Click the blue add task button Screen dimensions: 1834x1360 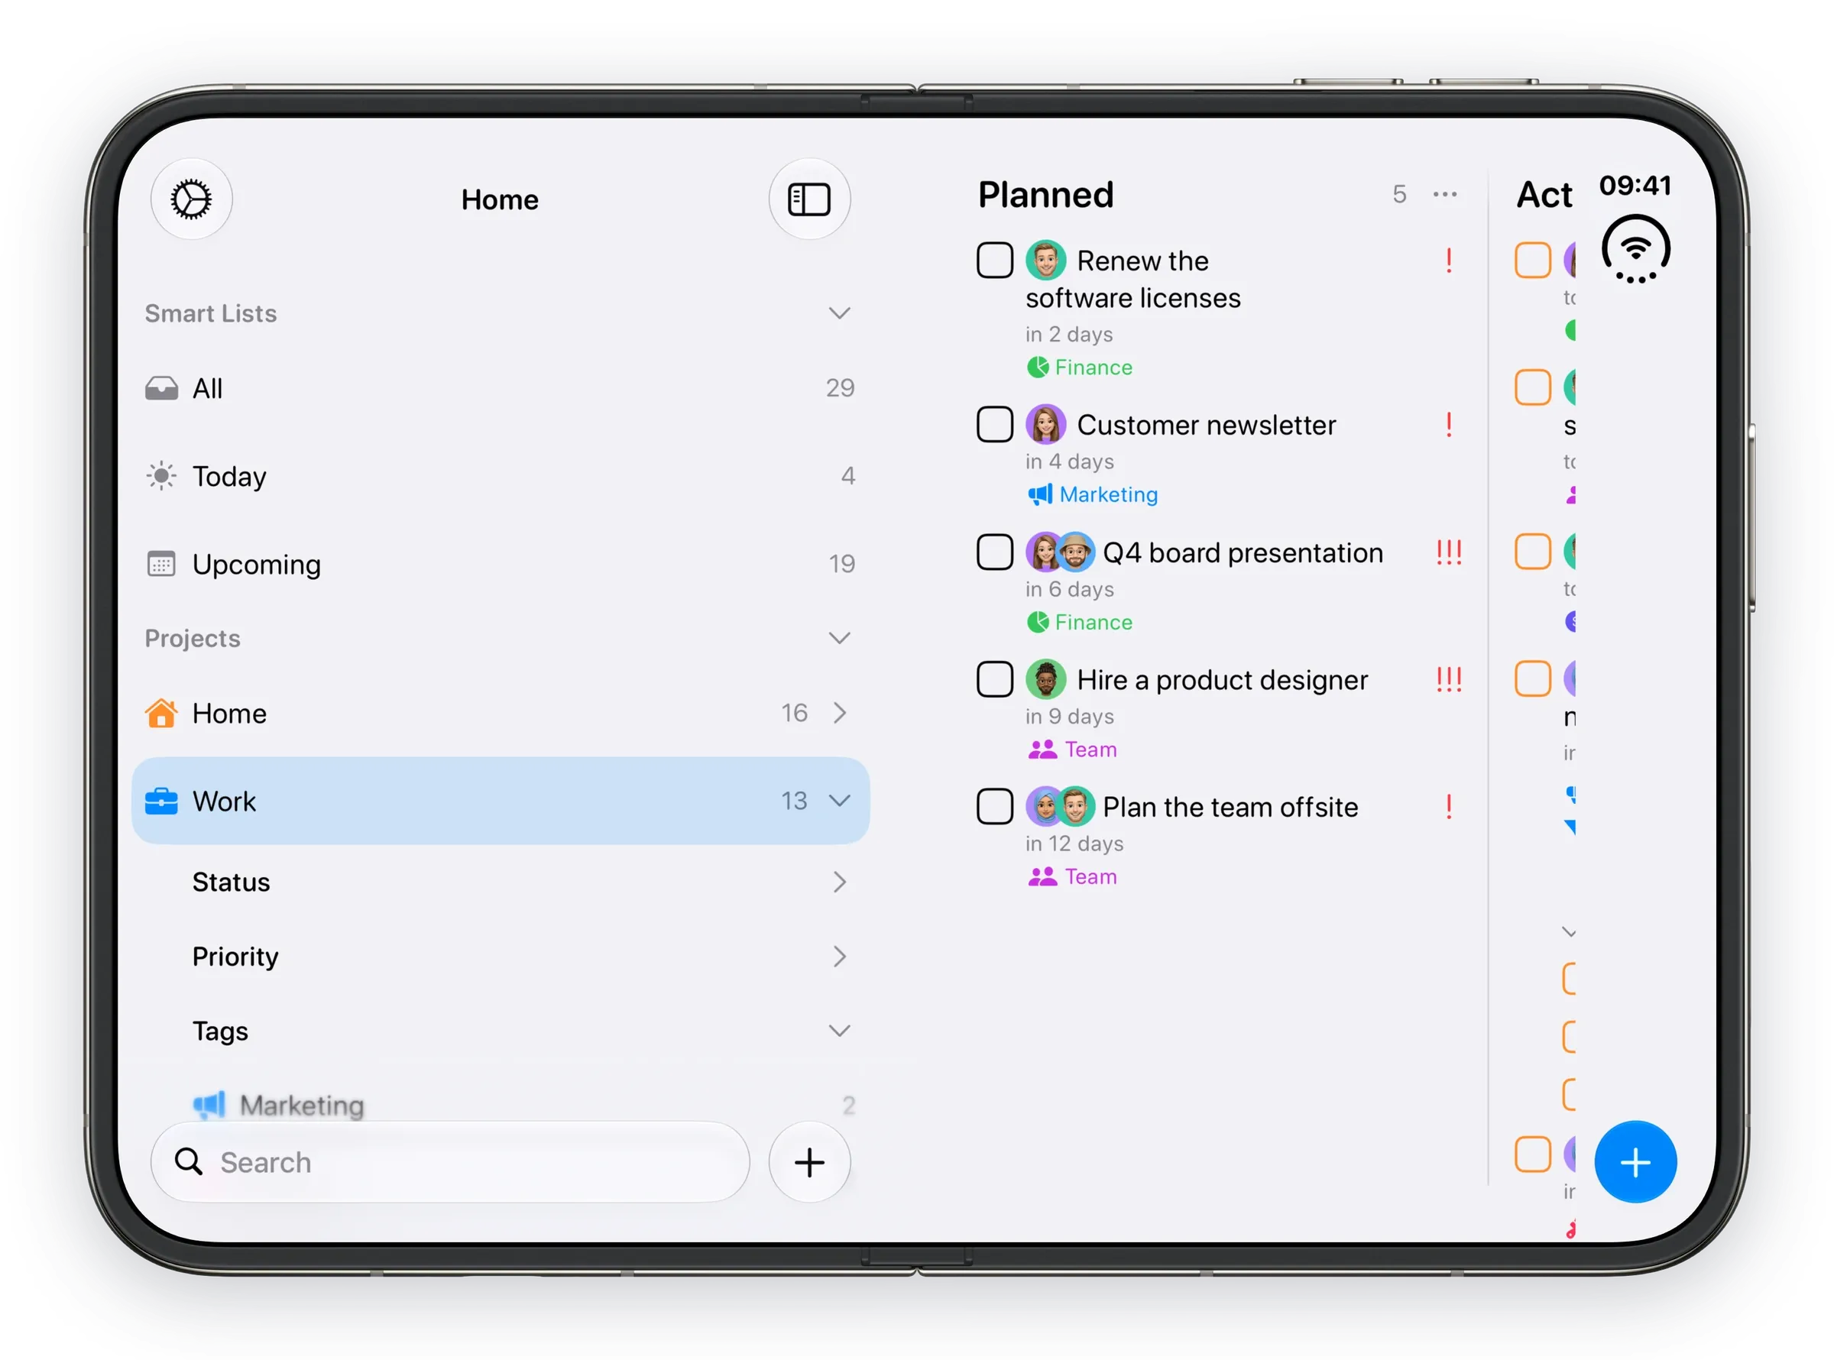1634,1161
